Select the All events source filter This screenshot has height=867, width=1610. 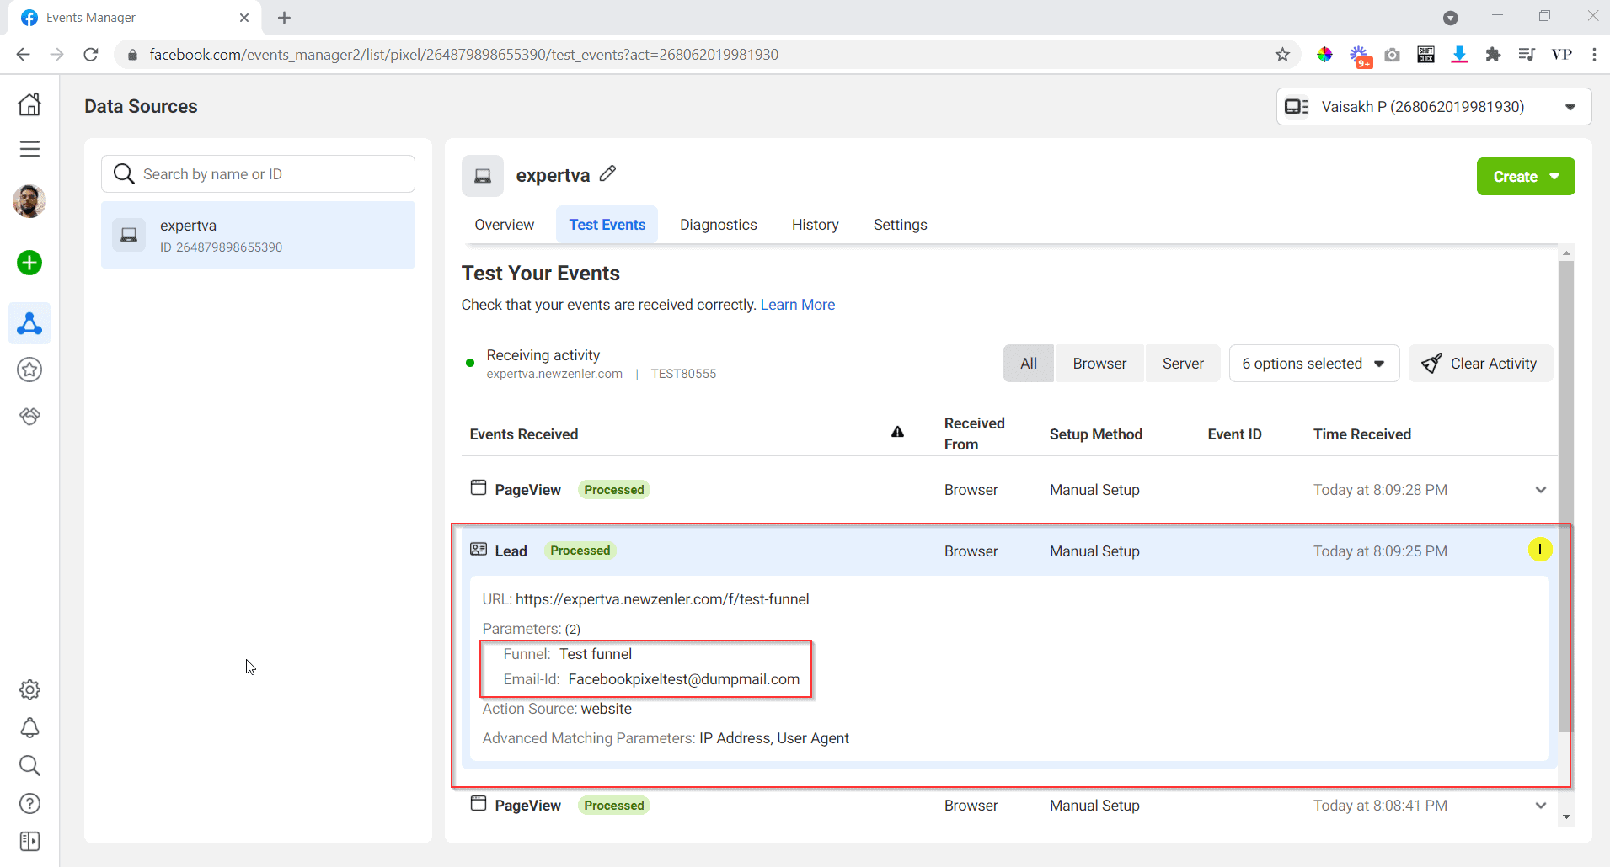point(1028,363)
